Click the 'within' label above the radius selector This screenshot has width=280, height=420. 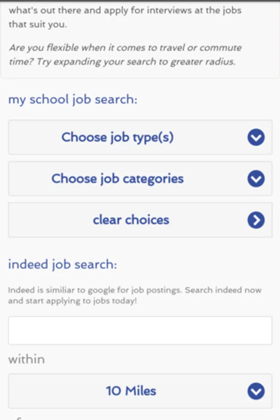[x=27, y=359]
